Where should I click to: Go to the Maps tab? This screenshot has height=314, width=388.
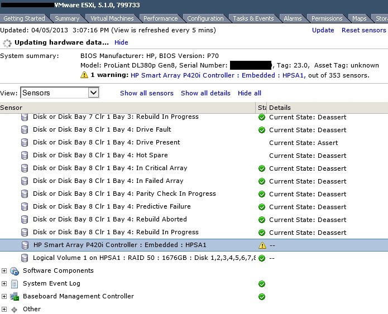tap(360, 18)
